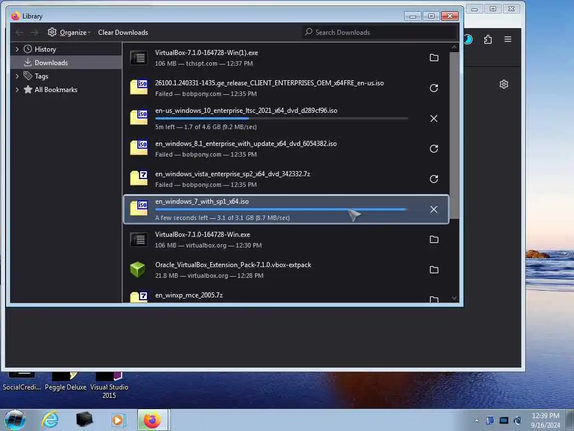Click the Windows 10 LTSC ISO file icon
This screenshot has height=431, width=574.
point(139,117)
